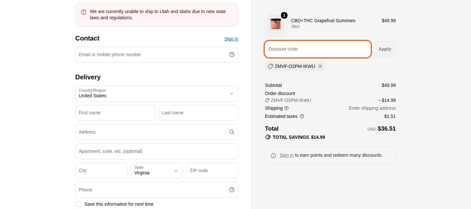Viewport: 471px width, 209px height.
Task: Click the City input field
Action: [x=101, y=170]
